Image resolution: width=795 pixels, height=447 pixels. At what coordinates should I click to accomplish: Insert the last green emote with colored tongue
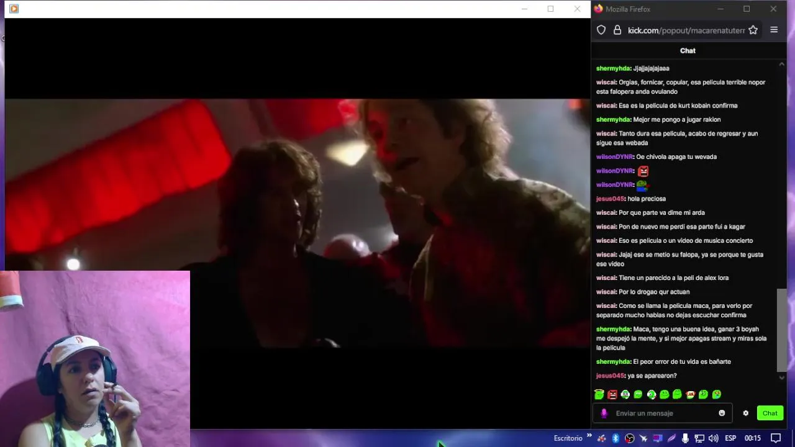point(717,394)
